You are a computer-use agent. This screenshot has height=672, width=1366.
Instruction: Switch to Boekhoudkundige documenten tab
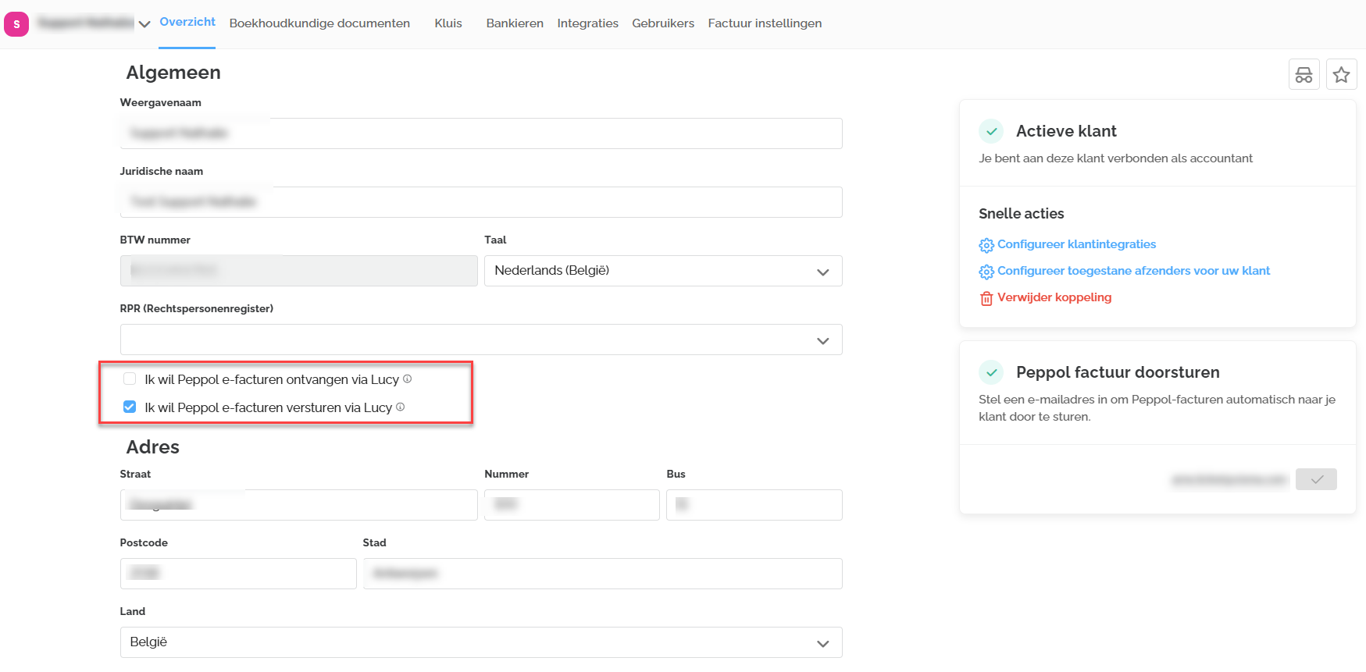point(319,23)
